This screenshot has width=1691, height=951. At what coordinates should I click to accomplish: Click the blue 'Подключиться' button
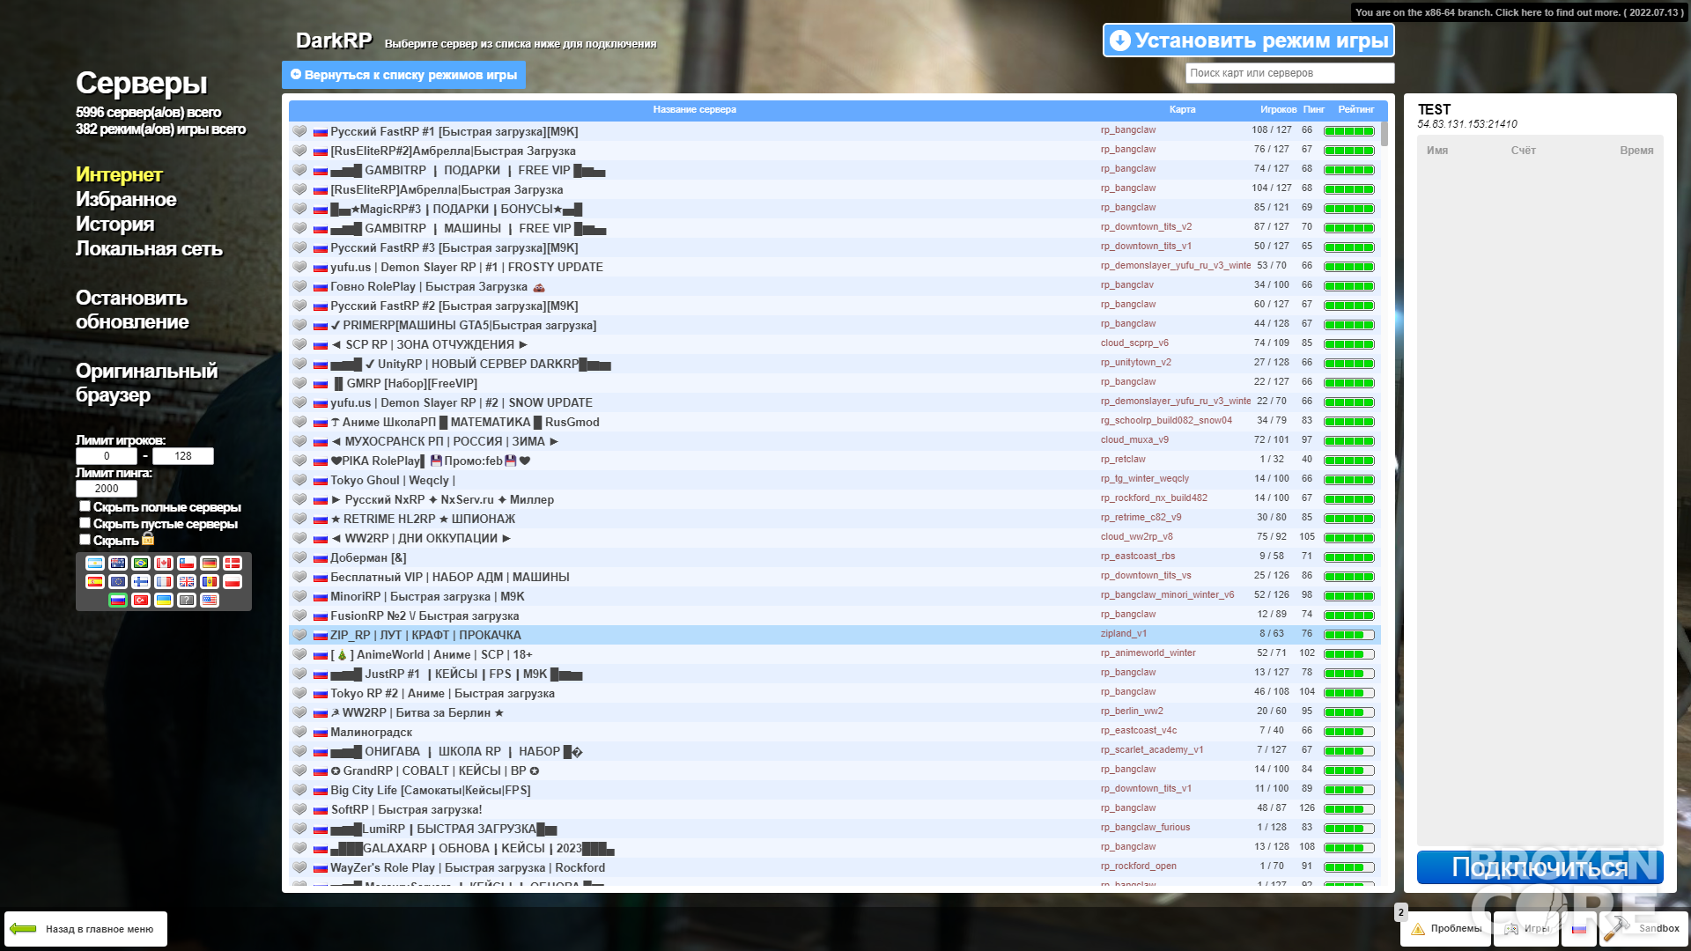click(1540, 867)
